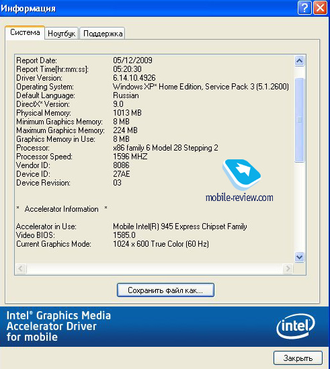Switch to the Система tab
Image resolution: width=330 pixels, height=369 pixels.
[x=25, y=32]
